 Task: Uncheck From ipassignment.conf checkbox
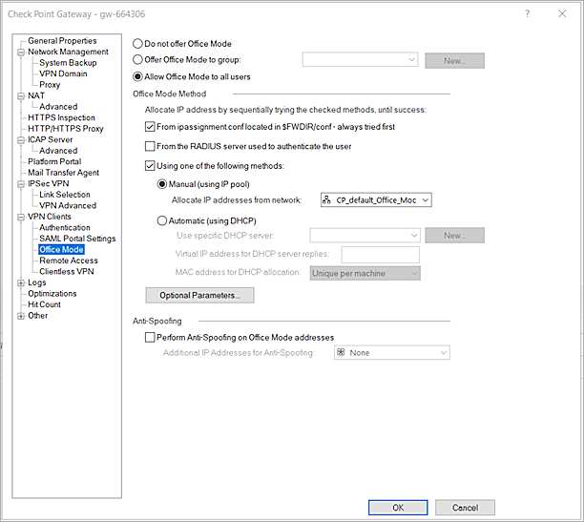click(x=150, y=127)
